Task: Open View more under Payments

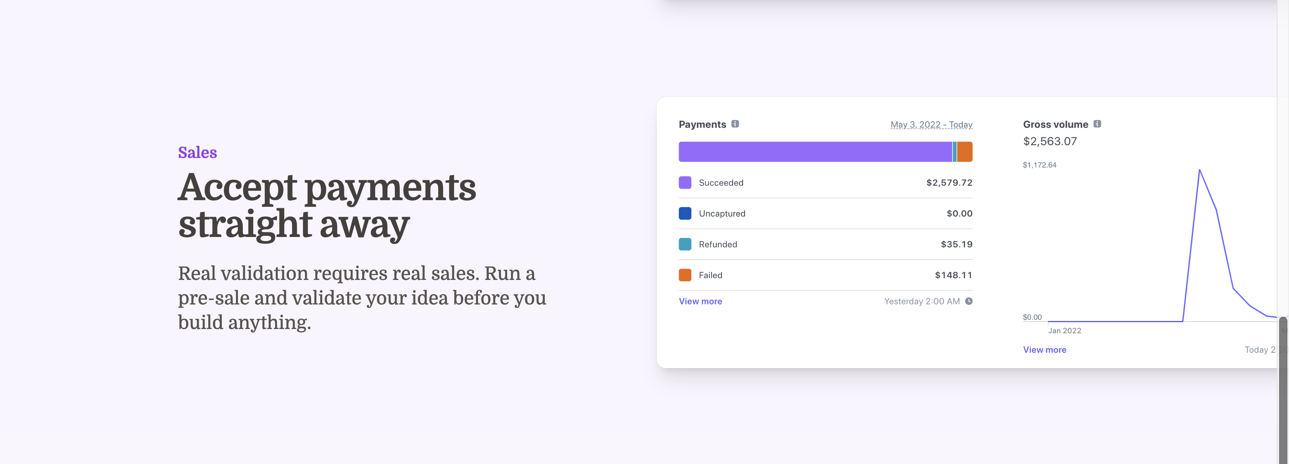Action: pyautogui.click(x=700, y=301)
